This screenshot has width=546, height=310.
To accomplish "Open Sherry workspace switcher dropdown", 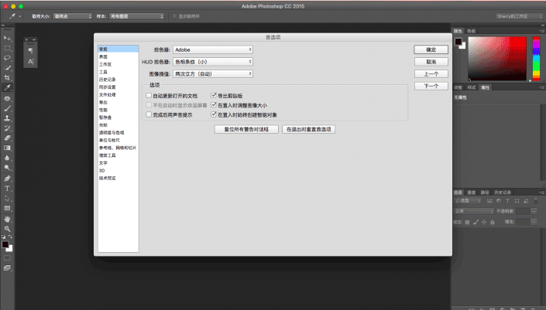I will [519, 16].
